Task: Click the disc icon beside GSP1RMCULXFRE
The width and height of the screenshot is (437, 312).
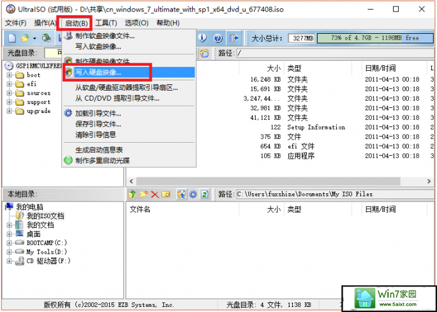Action: [9, 66]
